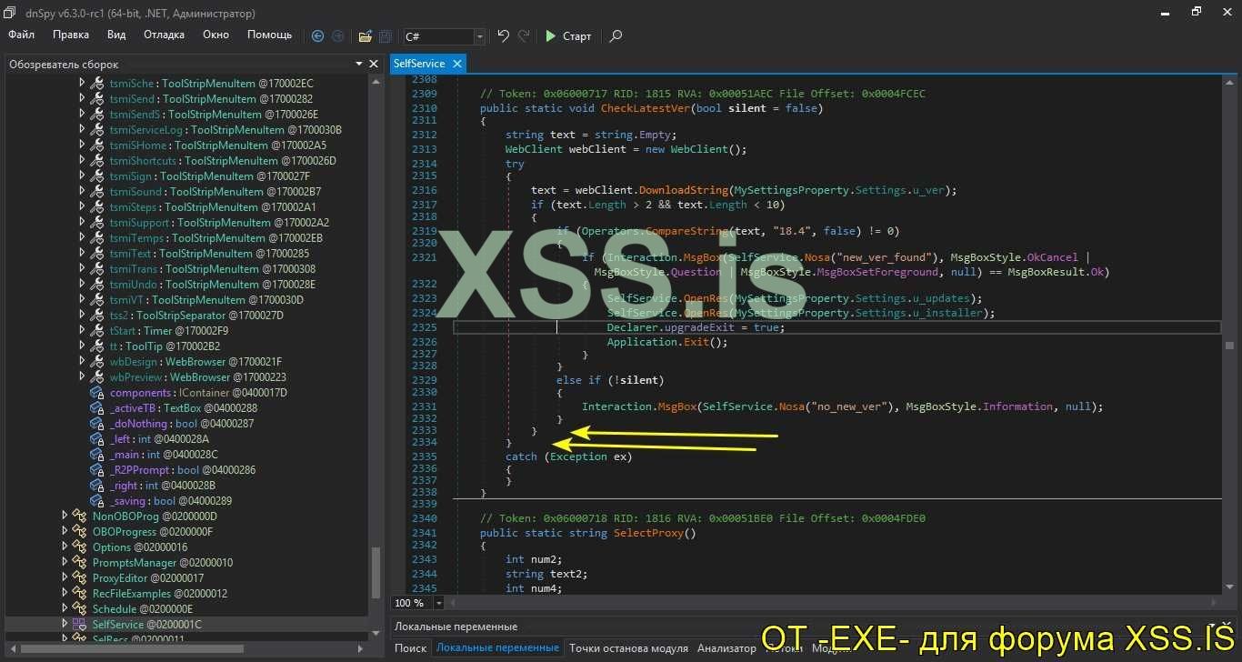Viewport: 1242px width, 662px height.
Task: Click the open folder toolbar icon
Action: point(366,36)
